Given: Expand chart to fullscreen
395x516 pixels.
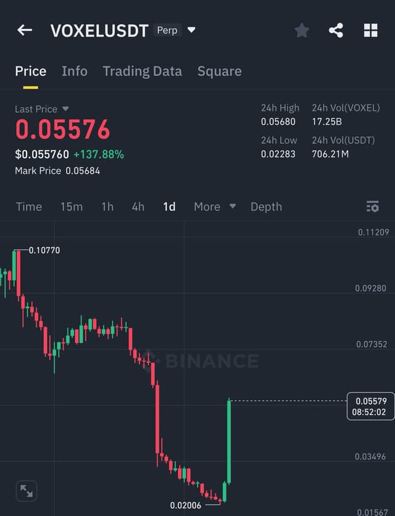Looking at the screenshot, I should 27,491.
